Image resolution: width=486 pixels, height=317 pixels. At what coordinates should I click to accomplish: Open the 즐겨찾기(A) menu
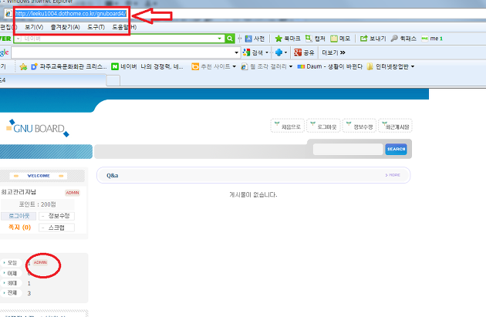tap(65, 27)
